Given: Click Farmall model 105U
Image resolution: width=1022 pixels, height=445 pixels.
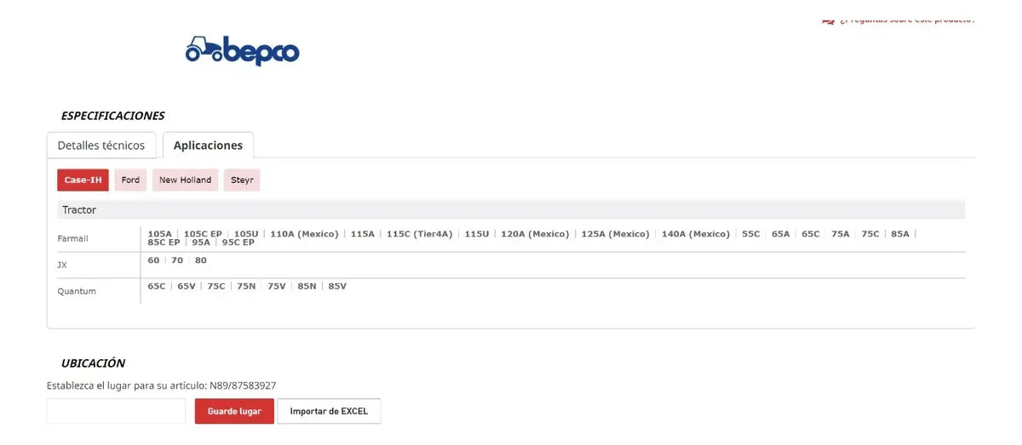Looking at the screenshot, I should 246,234.
